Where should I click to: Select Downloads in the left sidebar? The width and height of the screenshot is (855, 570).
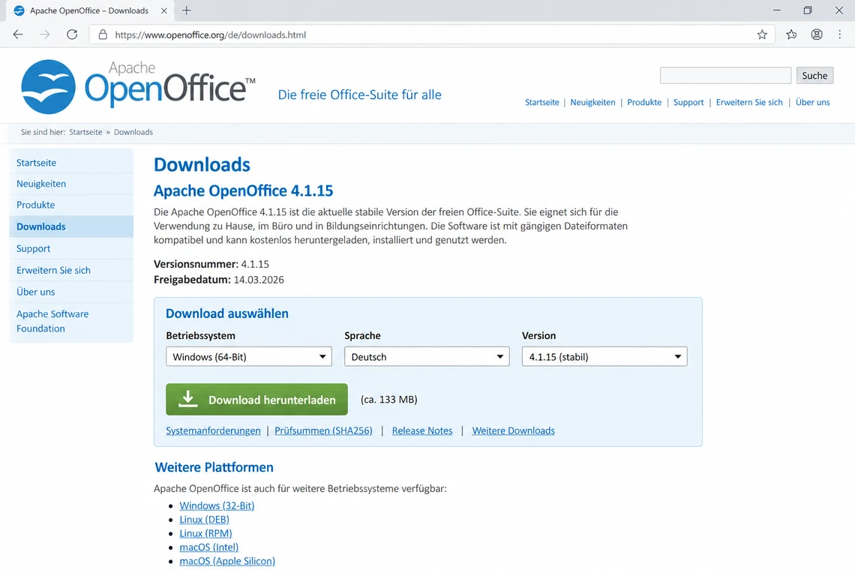tap(71, 226)
